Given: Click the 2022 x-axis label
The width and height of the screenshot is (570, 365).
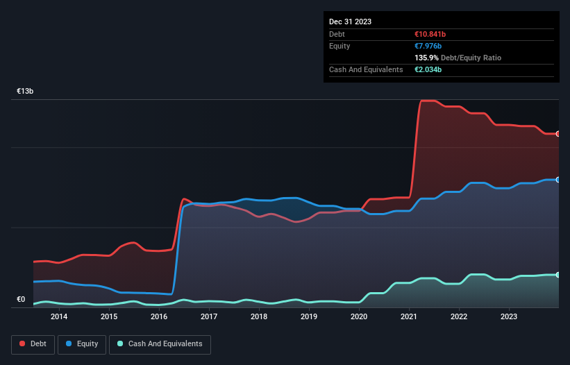Looking at the screenshot, I should click(459, 316).
